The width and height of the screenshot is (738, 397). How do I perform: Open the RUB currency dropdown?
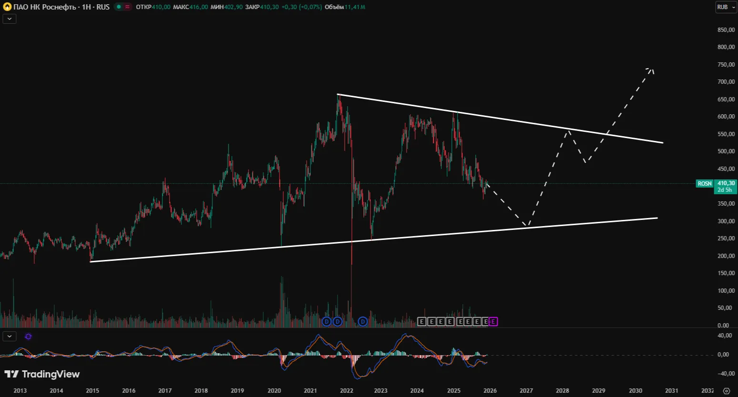pyautogui.click(x=726, y=7)
